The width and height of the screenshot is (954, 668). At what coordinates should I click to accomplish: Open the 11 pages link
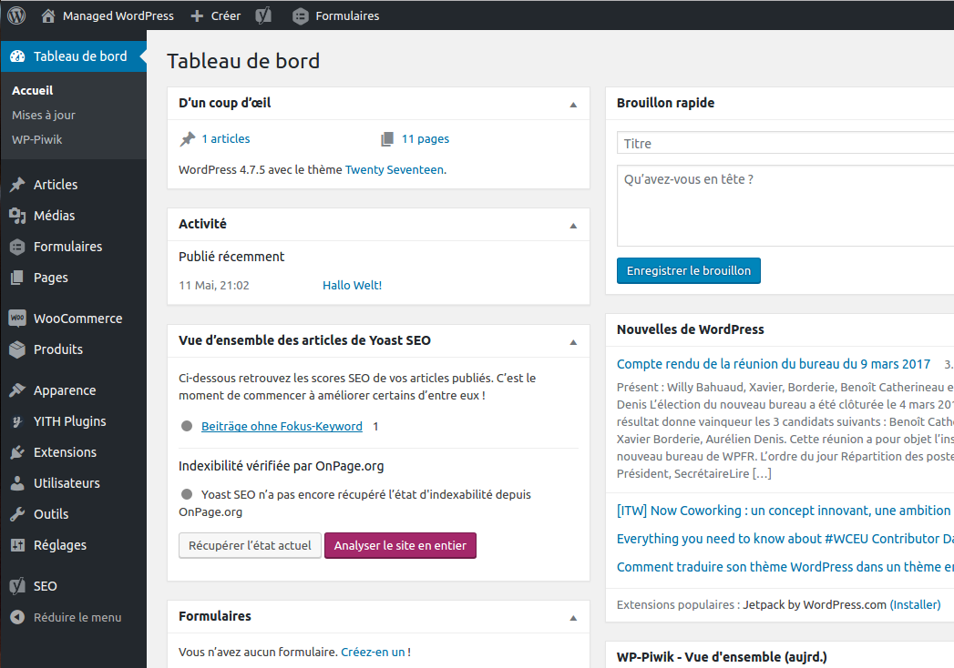(426, 139)
